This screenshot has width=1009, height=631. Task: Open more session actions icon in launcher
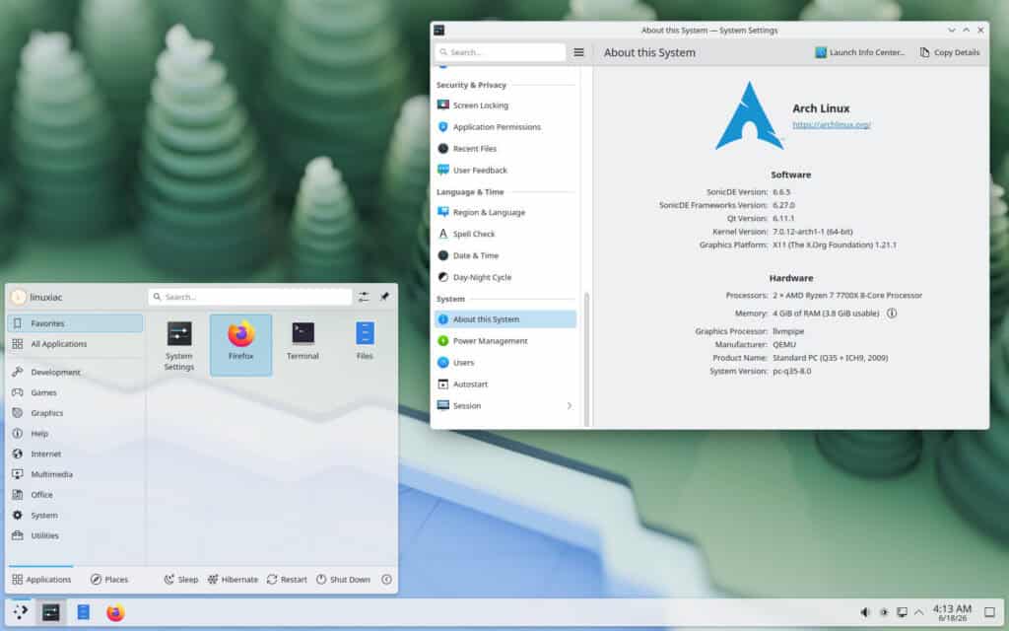pos(386,580)
